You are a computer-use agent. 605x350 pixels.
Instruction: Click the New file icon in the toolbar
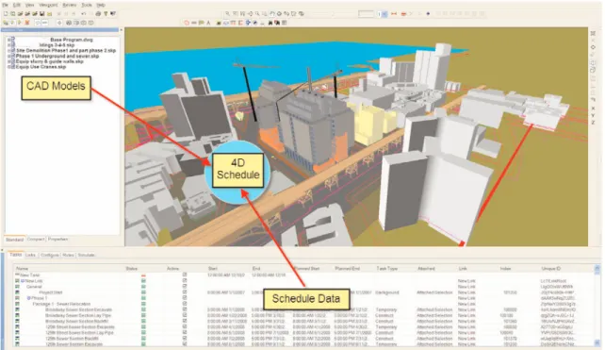click(x=6, y=14)
